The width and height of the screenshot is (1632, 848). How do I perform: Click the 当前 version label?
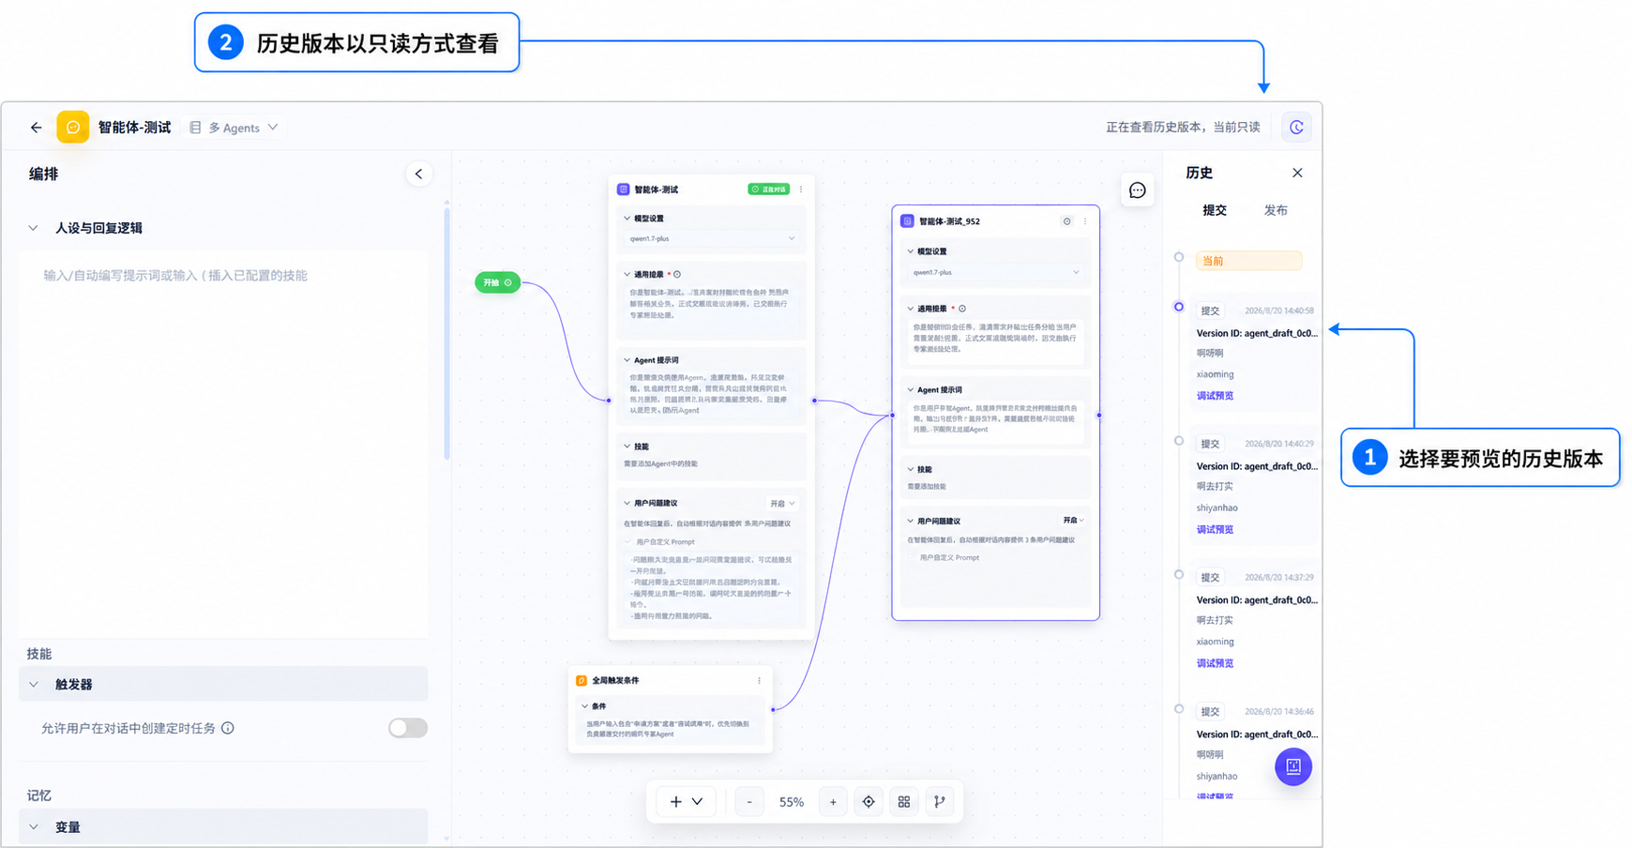point(1248,261)
